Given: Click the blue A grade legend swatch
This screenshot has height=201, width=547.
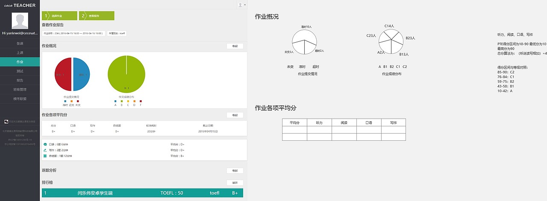Looking at the screenshot, I should click(x=115, y=101).
